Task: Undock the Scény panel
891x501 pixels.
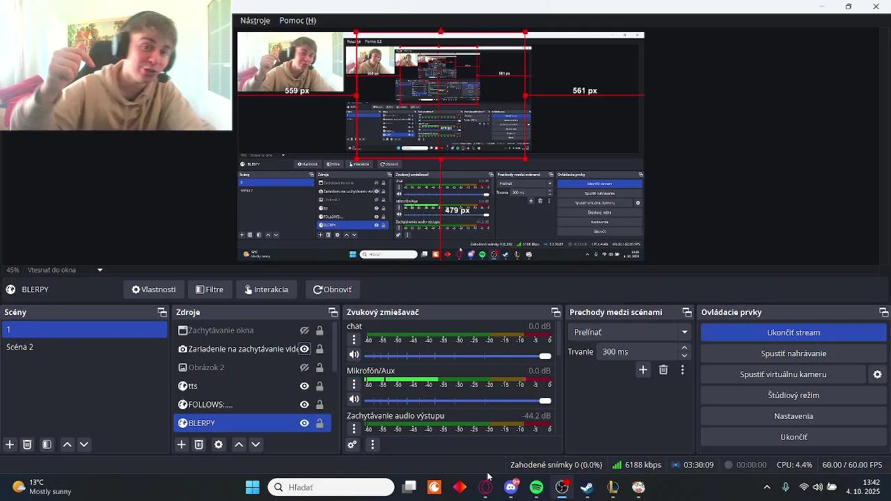Action: (x=162, y=312)
